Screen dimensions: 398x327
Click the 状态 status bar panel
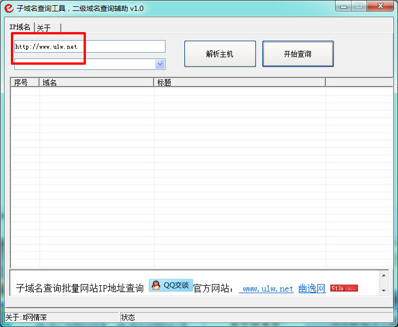[x=257, y=317]
